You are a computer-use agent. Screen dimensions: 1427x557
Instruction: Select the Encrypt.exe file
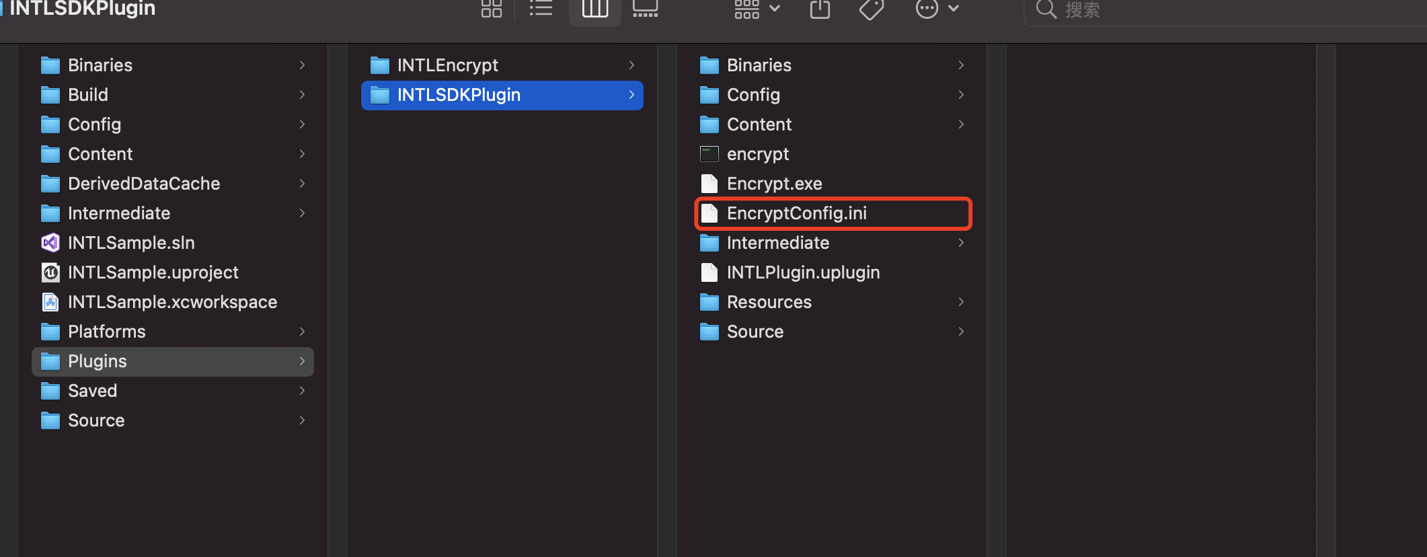point(832,184)
